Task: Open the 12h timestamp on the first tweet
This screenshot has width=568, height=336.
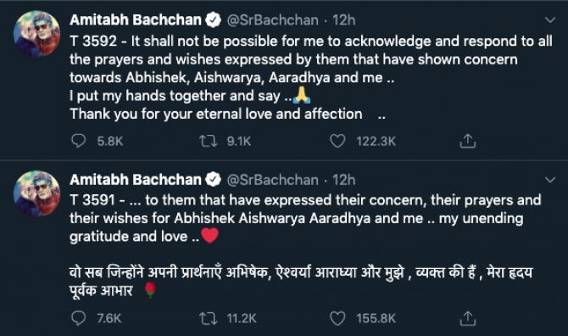Action: [344, 20]
